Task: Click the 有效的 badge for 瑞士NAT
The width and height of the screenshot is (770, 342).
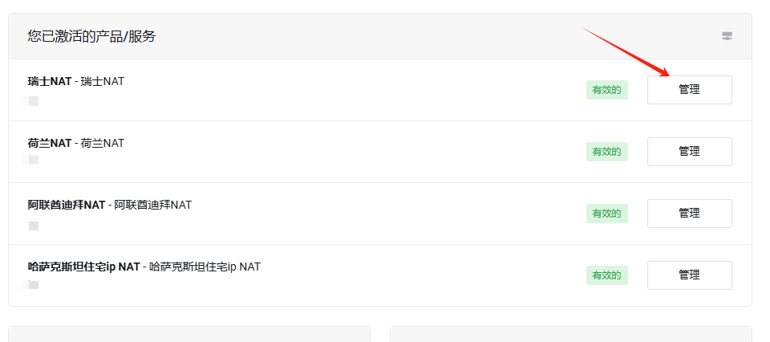Action: point(606,90)
